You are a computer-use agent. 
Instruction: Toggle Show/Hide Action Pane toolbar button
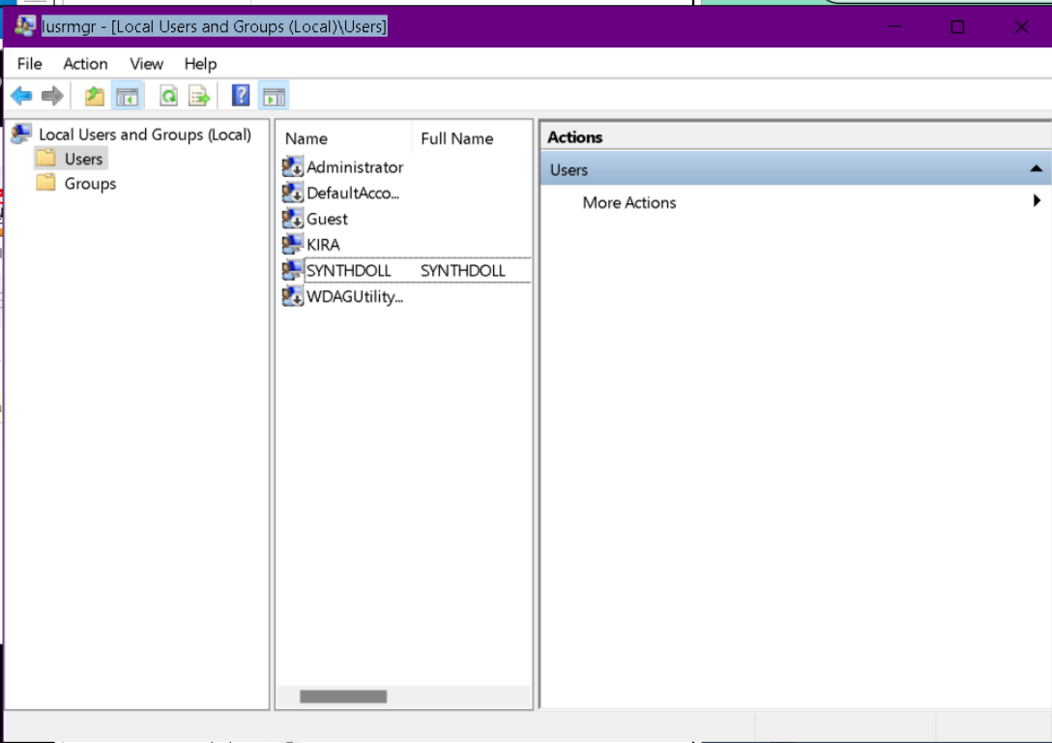point(274,96)
